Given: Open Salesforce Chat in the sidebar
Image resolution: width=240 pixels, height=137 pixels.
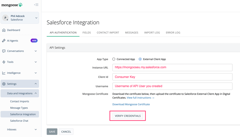Looking at the screenshot, I should pos(19,121).
